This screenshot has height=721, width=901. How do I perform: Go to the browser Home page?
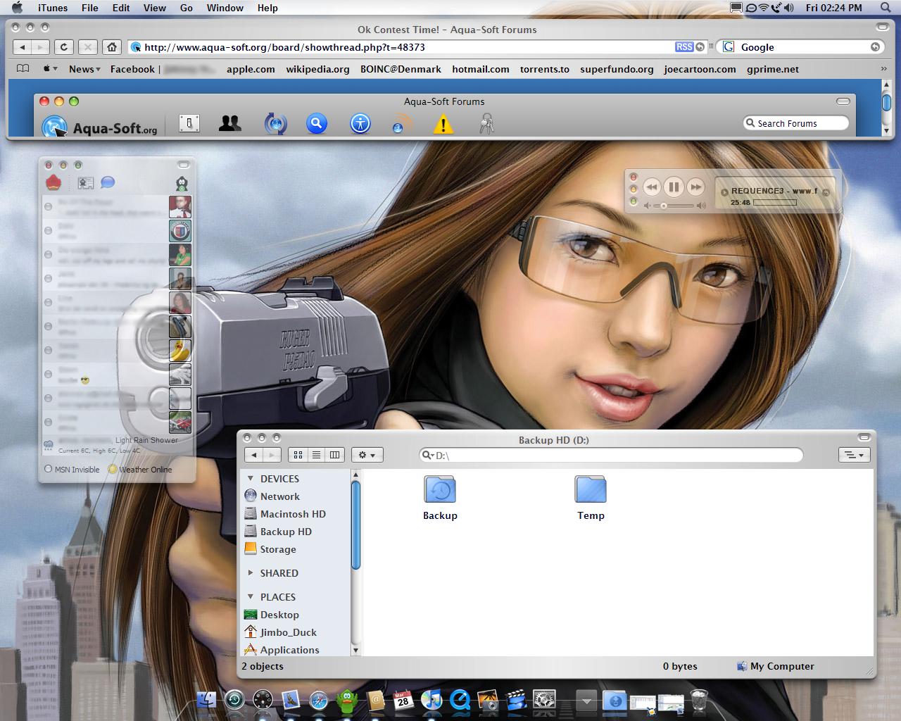pyautogui.click(x=112, y=47)
